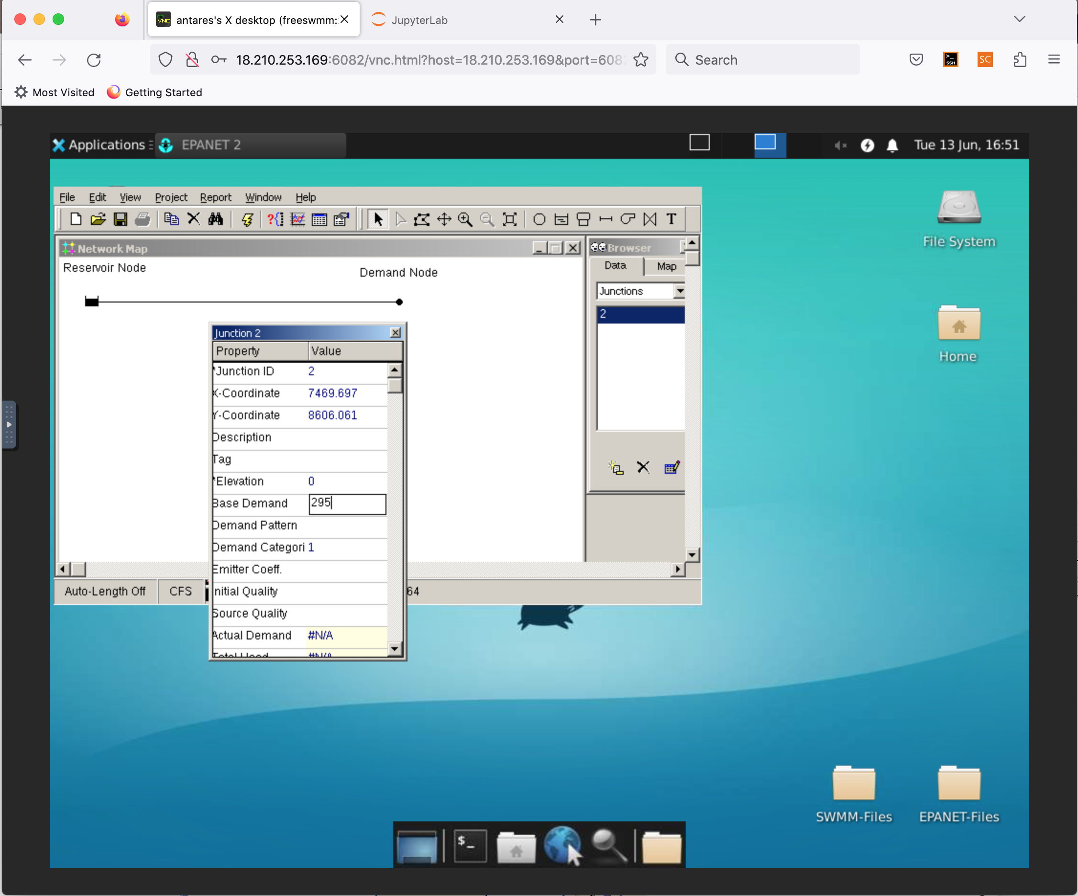Screen dimensions: 1078x896
Task: Open the Help menu
Action: (x=306, y=197)
